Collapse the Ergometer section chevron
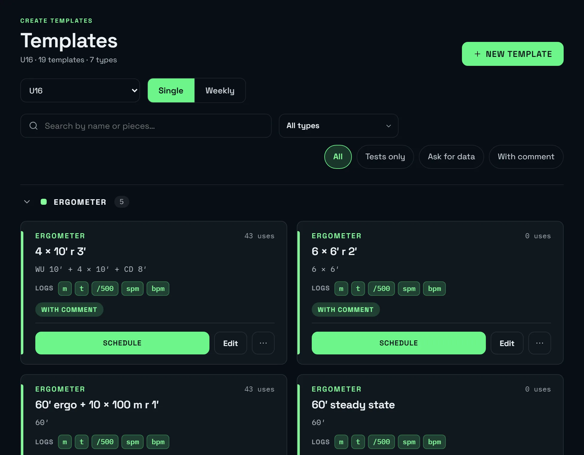Image resolution: width=584 pixels, height=455 pixels. click(27, 202)
